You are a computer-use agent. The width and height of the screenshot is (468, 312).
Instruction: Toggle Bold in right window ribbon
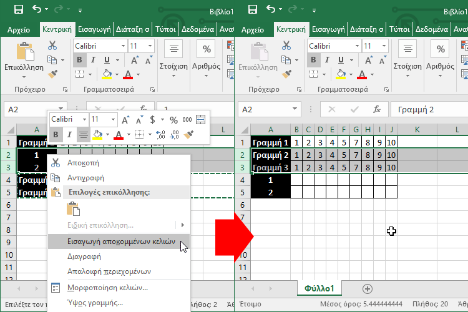313,60
